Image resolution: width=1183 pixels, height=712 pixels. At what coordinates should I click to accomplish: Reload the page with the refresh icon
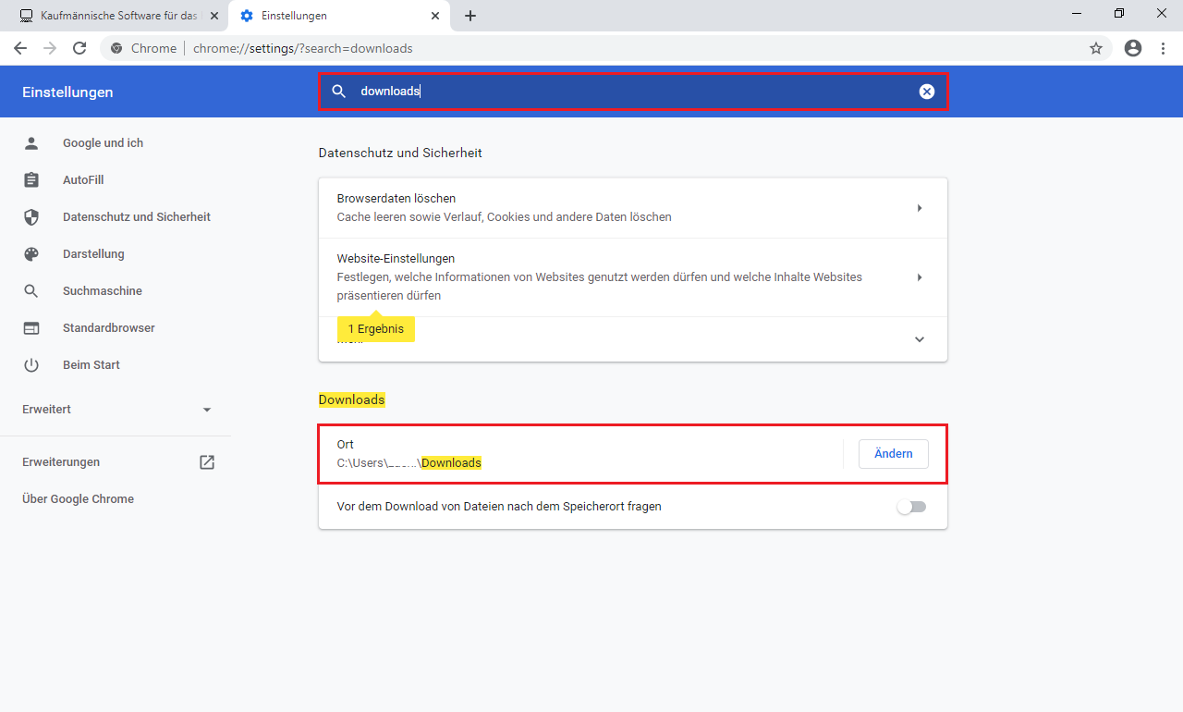pyautogui.click(x=79, y=48)
